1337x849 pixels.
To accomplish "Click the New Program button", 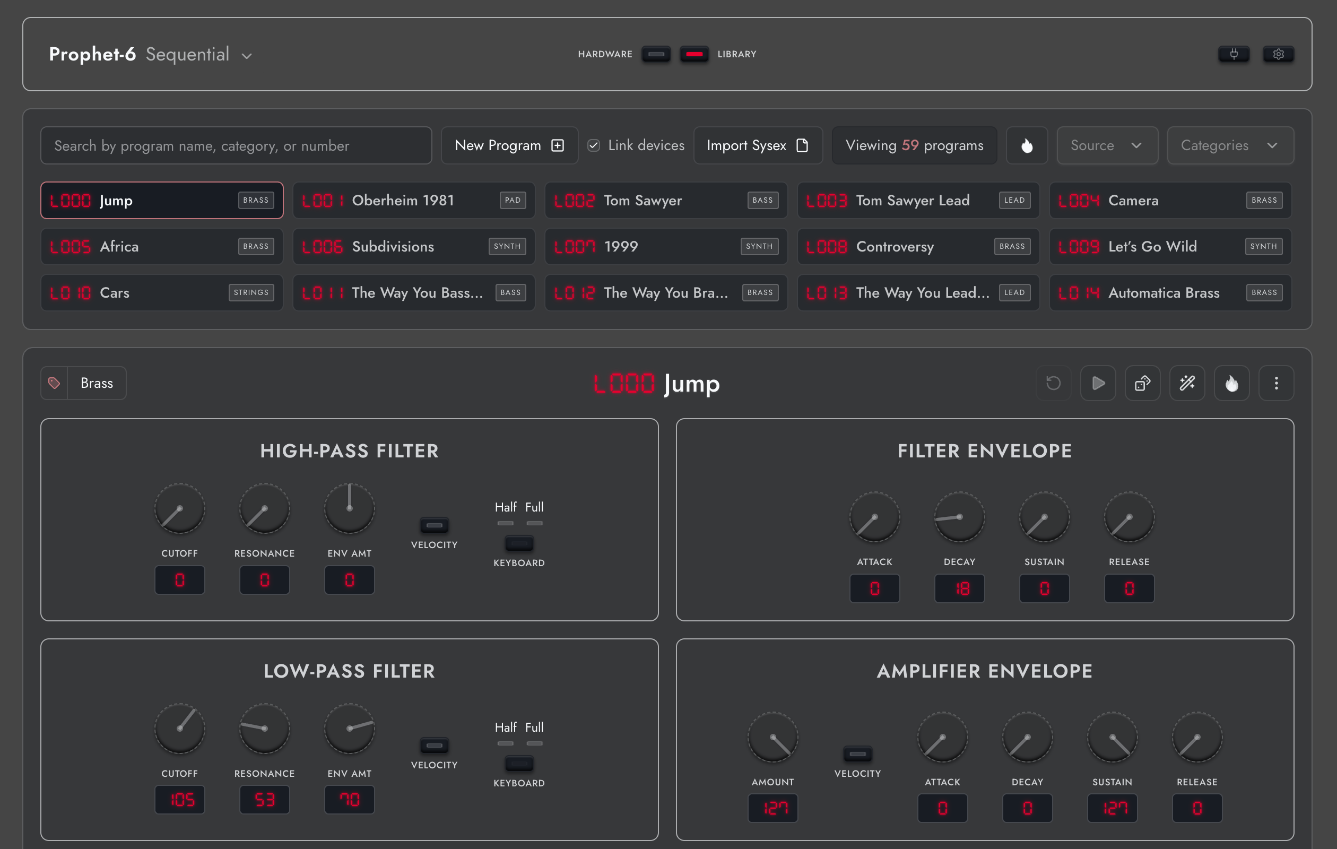I will [509, 145].
